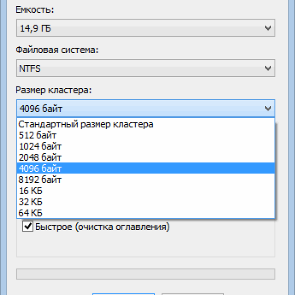Choose 8192 байт cluster size
Image resolution: width=295 pixels, height=295 pixels.
146,179
